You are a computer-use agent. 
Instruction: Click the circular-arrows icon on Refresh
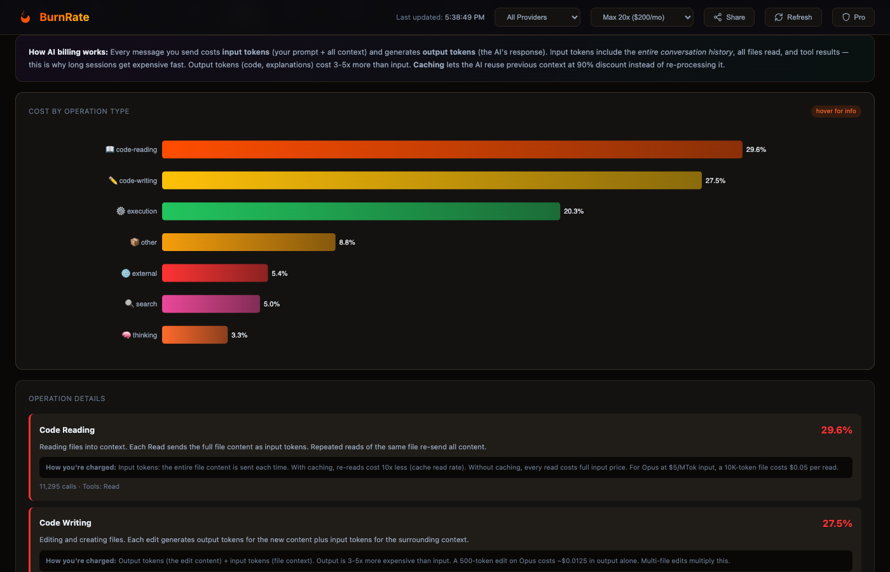point(778,17)
